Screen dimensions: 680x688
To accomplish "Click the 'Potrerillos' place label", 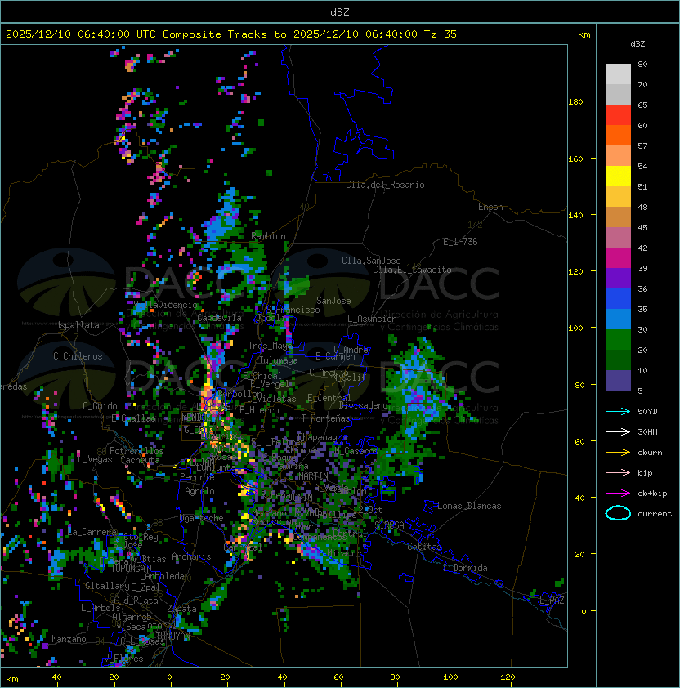I will coord(136,451).
